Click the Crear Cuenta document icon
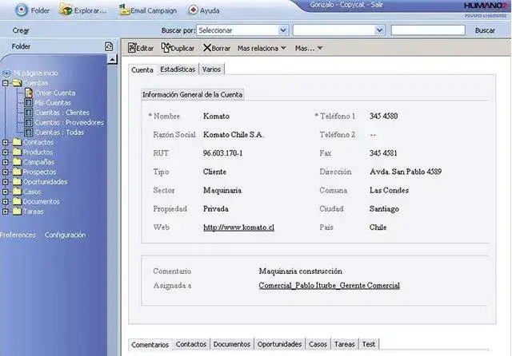Viewport: 512px width, 356px height. coord(29,93)
